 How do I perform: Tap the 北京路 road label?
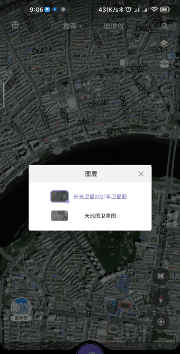click(86, 122)
